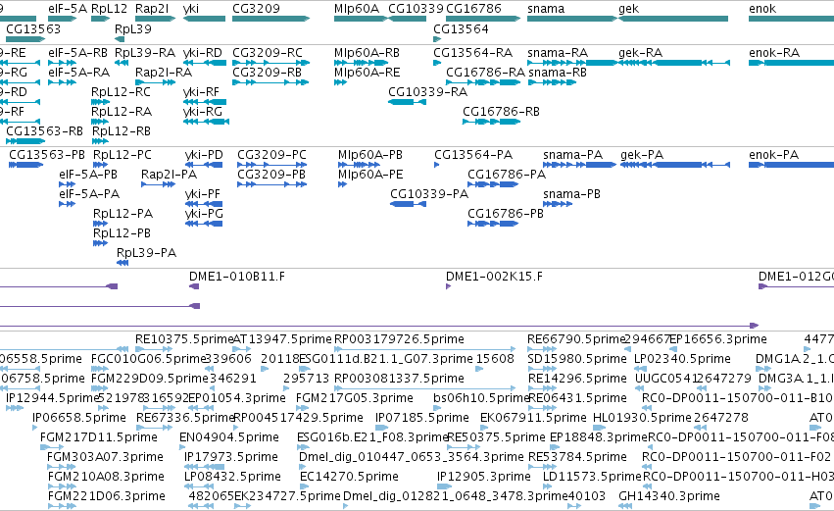The image size is (834, 511).
Task: Open transcript label CG16786-RB
Action: [x=501, y=112]
